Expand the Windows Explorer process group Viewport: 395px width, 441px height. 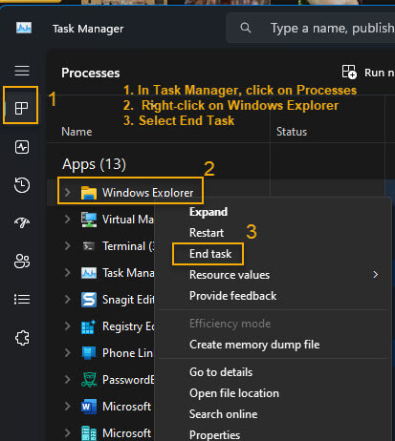[67, 192]
